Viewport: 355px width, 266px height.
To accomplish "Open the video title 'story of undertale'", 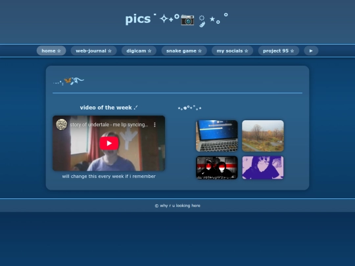I will (109, 125).
